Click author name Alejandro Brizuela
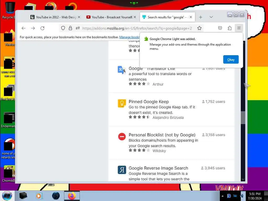 (x=168, y=118)
